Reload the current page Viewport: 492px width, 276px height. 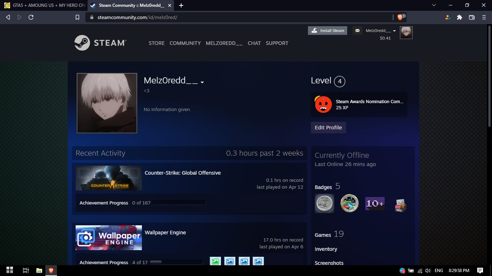[31, 17]
